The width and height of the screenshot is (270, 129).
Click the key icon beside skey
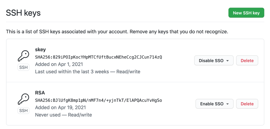pos(23,56)
